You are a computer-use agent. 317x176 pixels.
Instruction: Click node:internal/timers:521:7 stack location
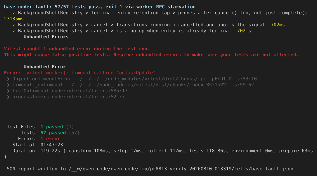(x=88, y=97)
